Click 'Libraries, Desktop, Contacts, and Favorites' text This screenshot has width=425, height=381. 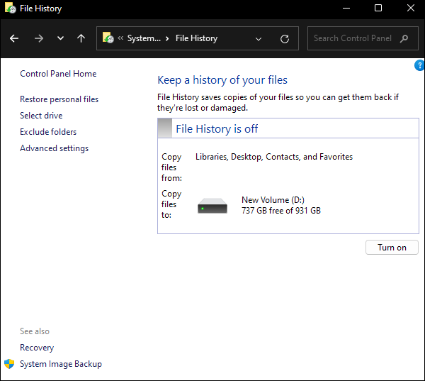click(x=274, y=157)
